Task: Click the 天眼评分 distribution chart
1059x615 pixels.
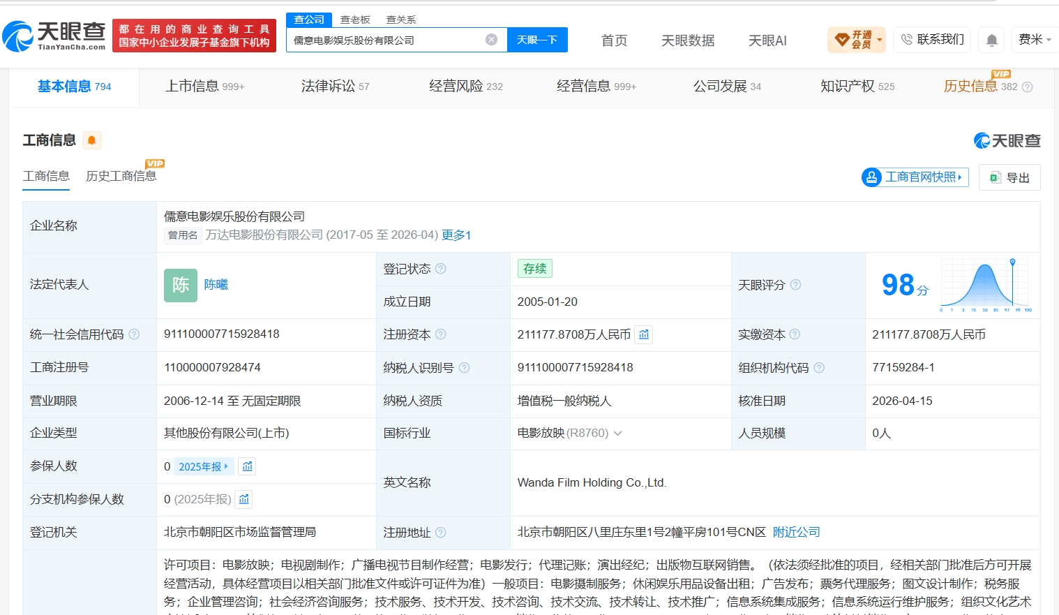Action: click(986, 285)
